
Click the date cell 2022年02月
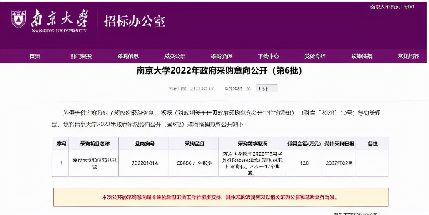click(x=339, y=163)
